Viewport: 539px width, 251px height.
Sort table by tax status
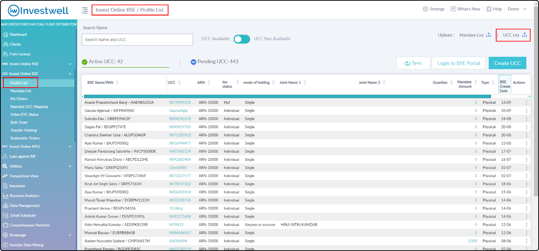pyautogui.click(x=237, y=82)
